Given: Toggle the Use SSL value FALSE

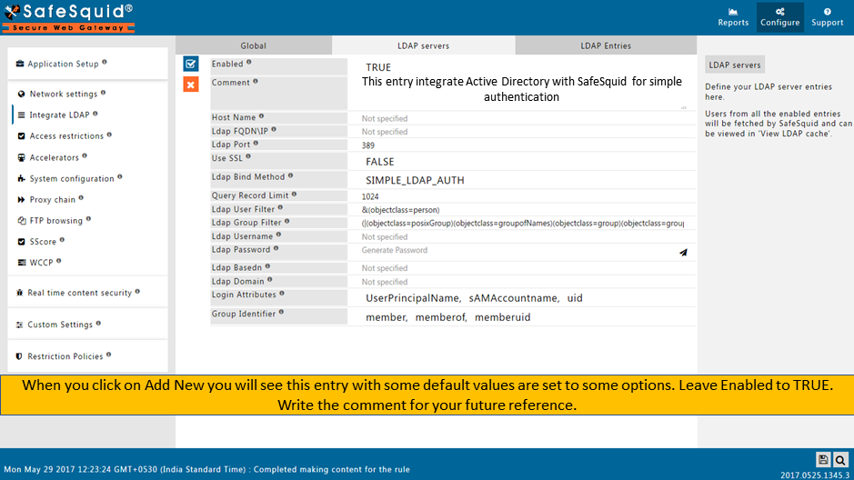Looking at the screenshot, I should click(x=380, y=162).
